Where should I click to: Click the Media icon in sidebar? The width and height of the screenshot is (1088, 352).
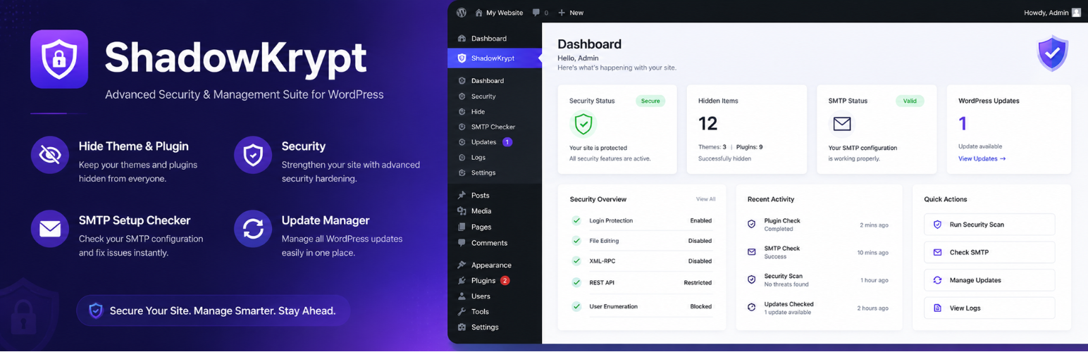[x=462, y=211]
